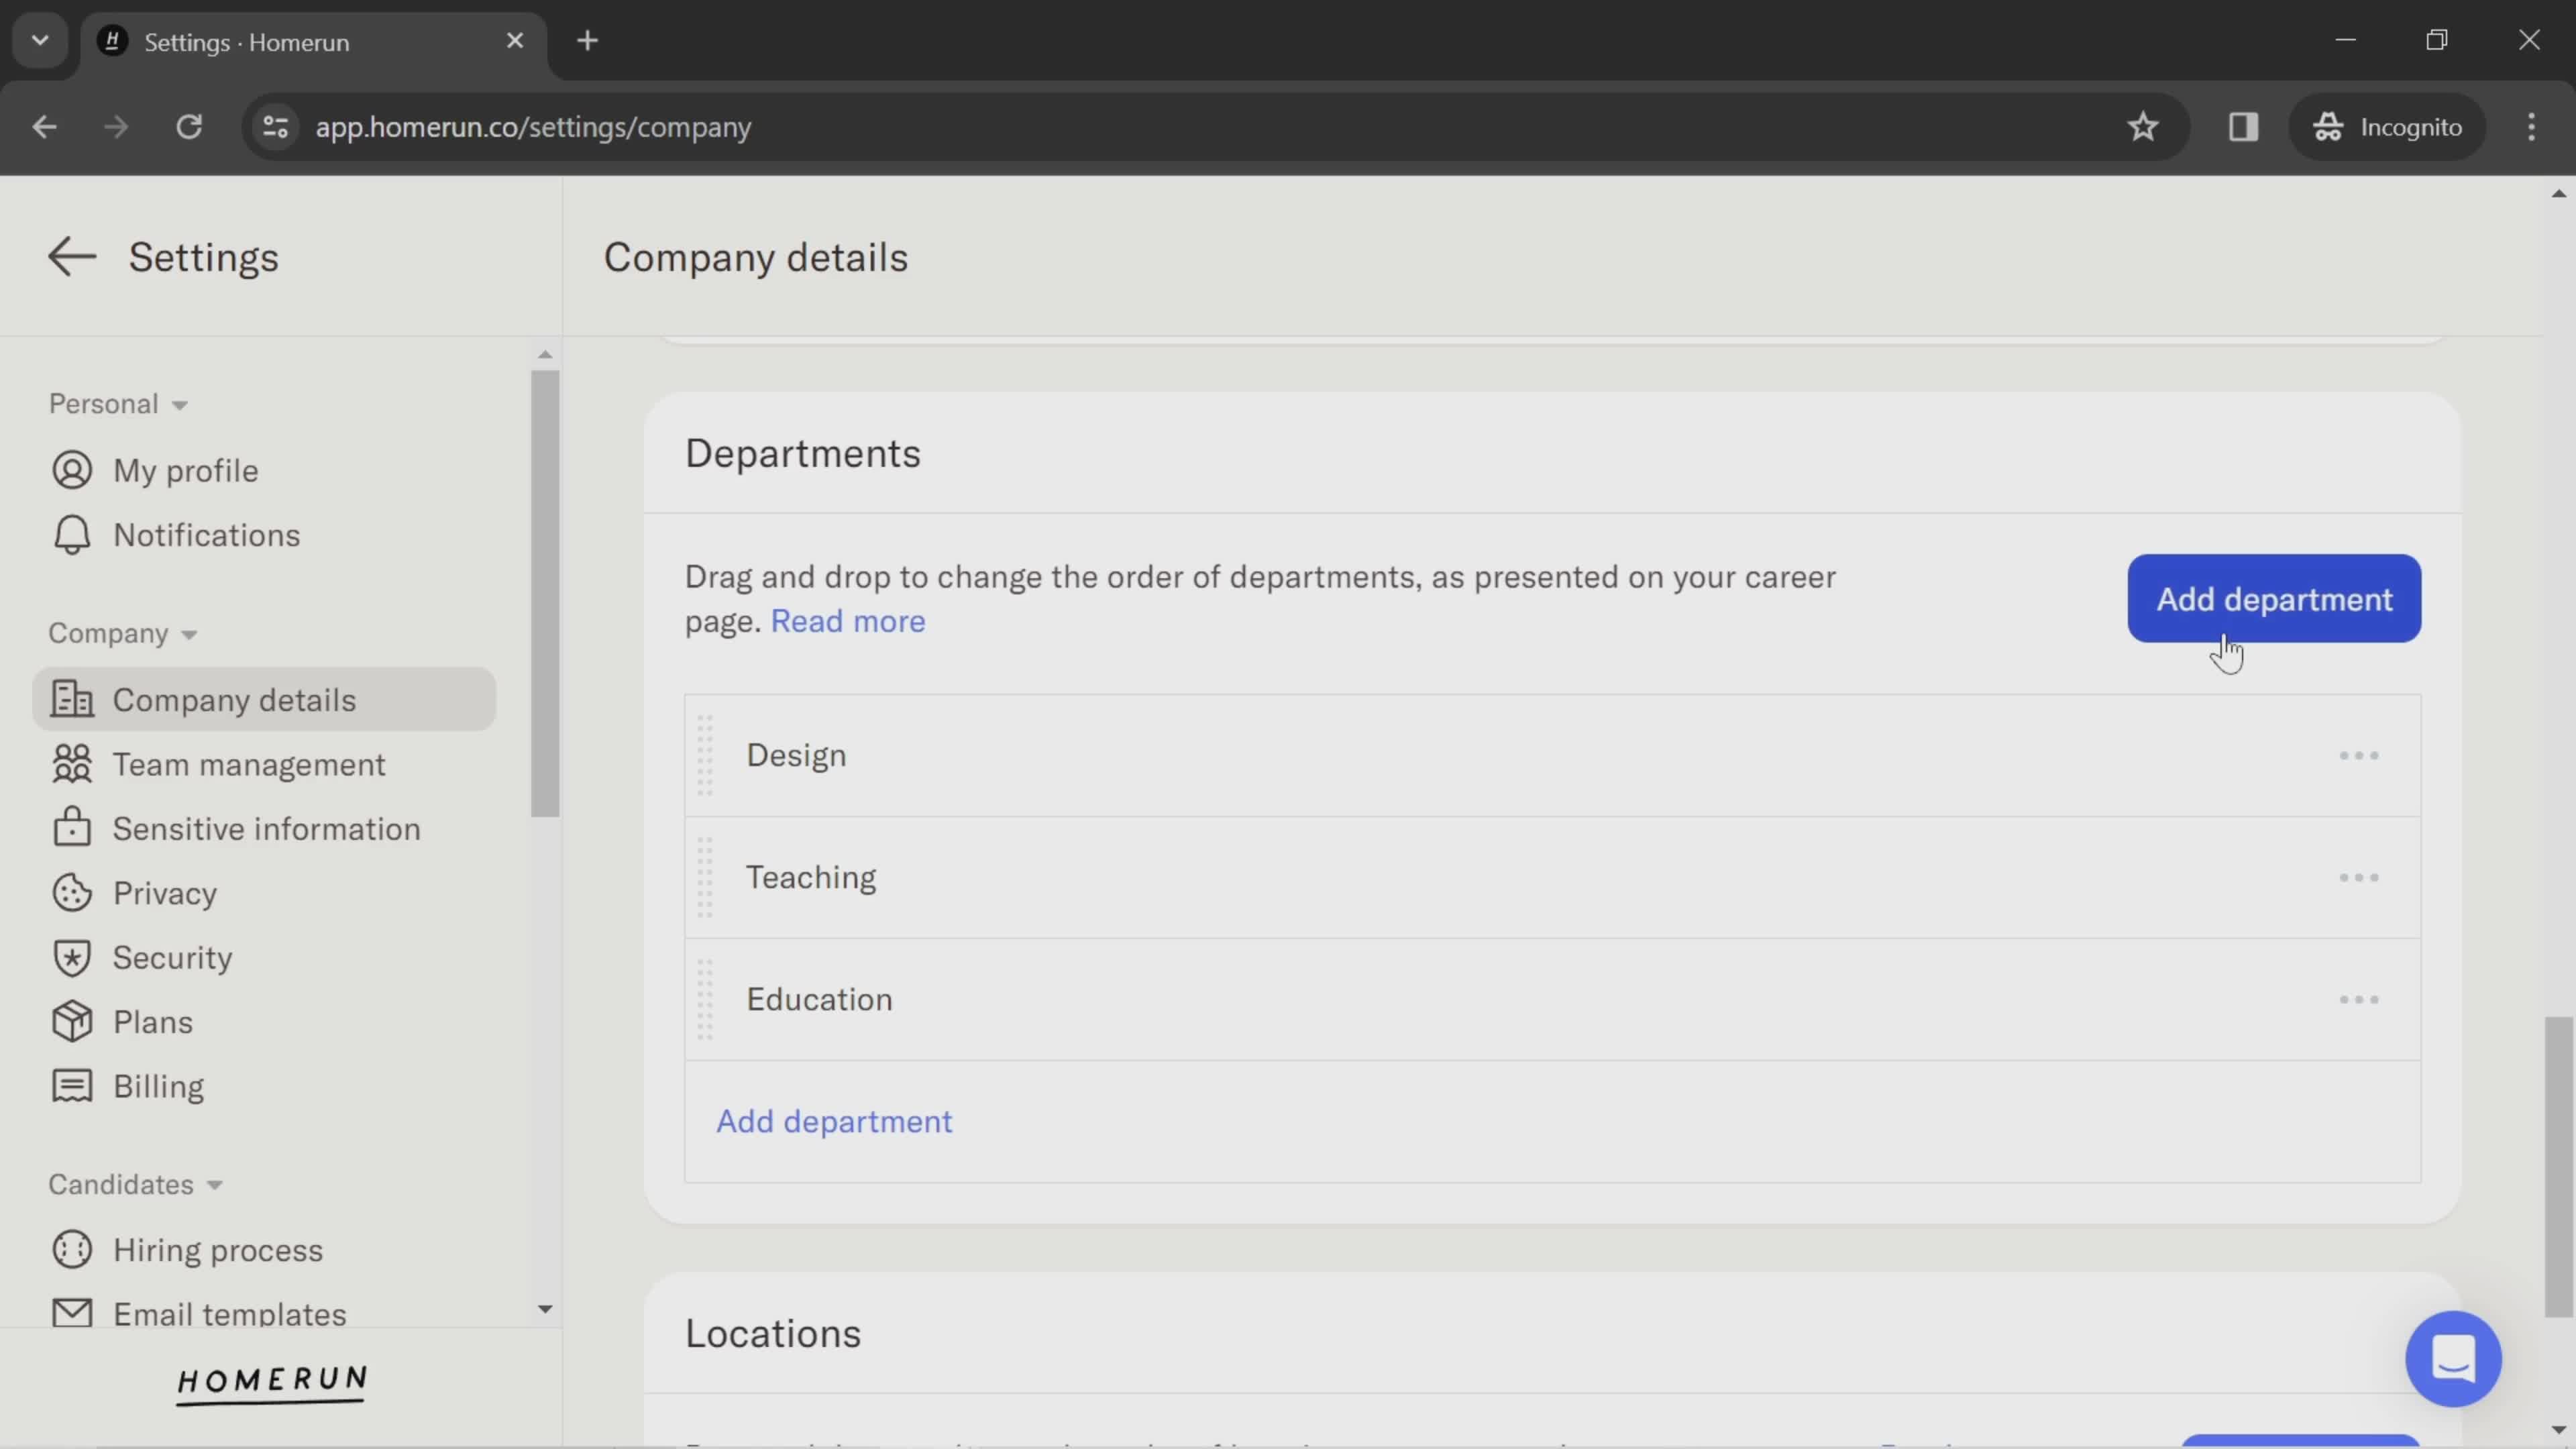Click the Add department link below Education
This screenshot has height=1449, width=2576.
(834, 1121)
